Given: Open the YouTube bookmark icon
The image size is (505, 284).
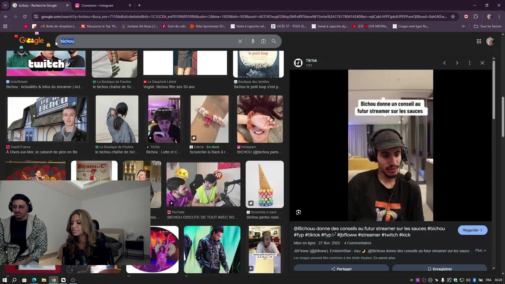Looking at the screenshot, I should pos(26,26).
